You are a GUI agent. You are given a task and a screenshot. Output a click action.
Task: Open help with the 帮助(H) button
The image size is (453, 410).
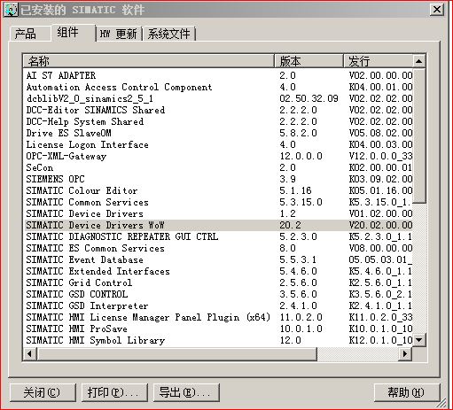coord(407,392)
